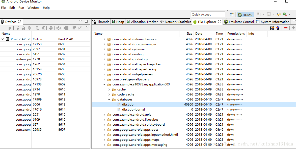Image resolution: width=296 pixels, height=149 pixels.
Task: Minimize the Devices panel
Action: click(80, 21)
